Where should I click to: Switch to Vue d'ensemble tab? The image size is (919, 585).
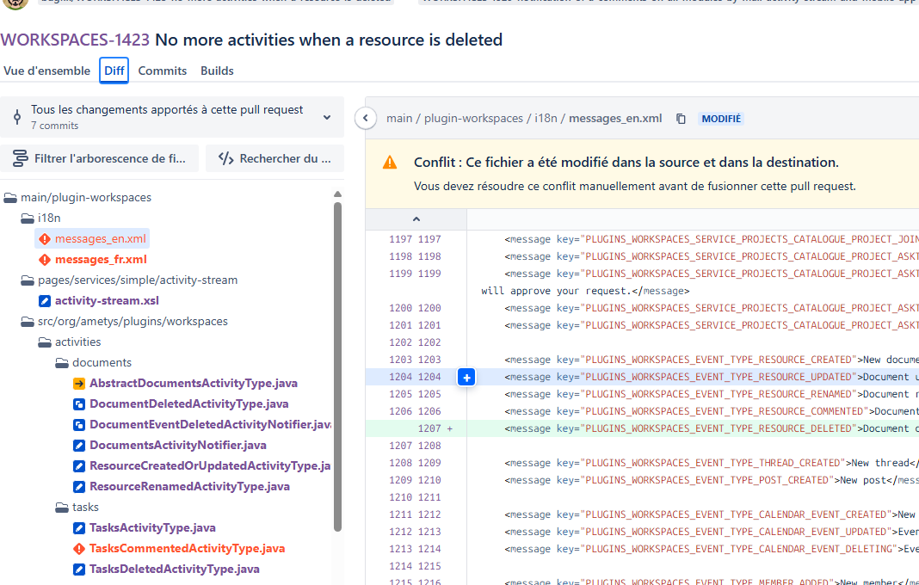coord(46,71)
